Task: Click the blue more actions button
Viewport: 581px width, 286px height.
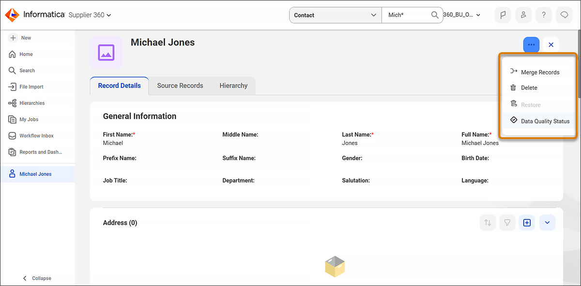Action: pyautogui.click(x=531, y=44)
